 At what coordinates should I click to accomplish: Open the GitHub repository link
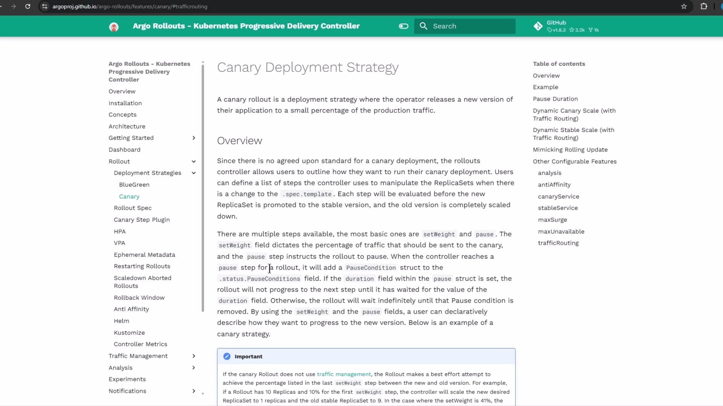pyautogui.click(x=567, y=26)
